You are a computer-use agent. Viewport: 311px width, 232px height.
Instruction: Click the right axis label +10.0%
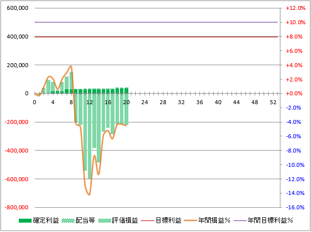pos(296,22)
